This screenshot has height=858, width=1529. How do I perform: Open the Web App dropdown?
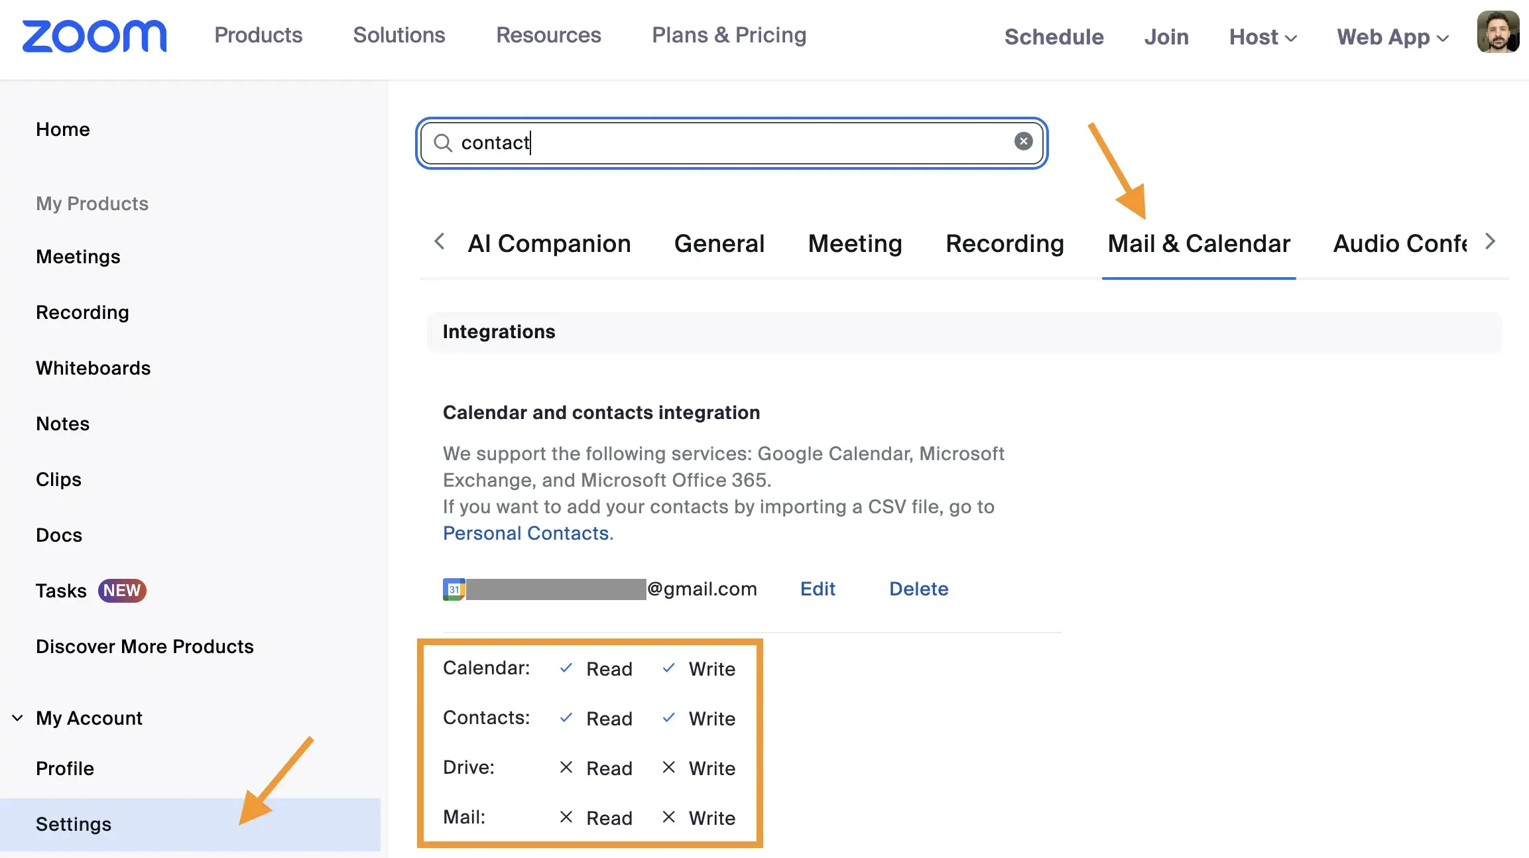pos(1392,37)
